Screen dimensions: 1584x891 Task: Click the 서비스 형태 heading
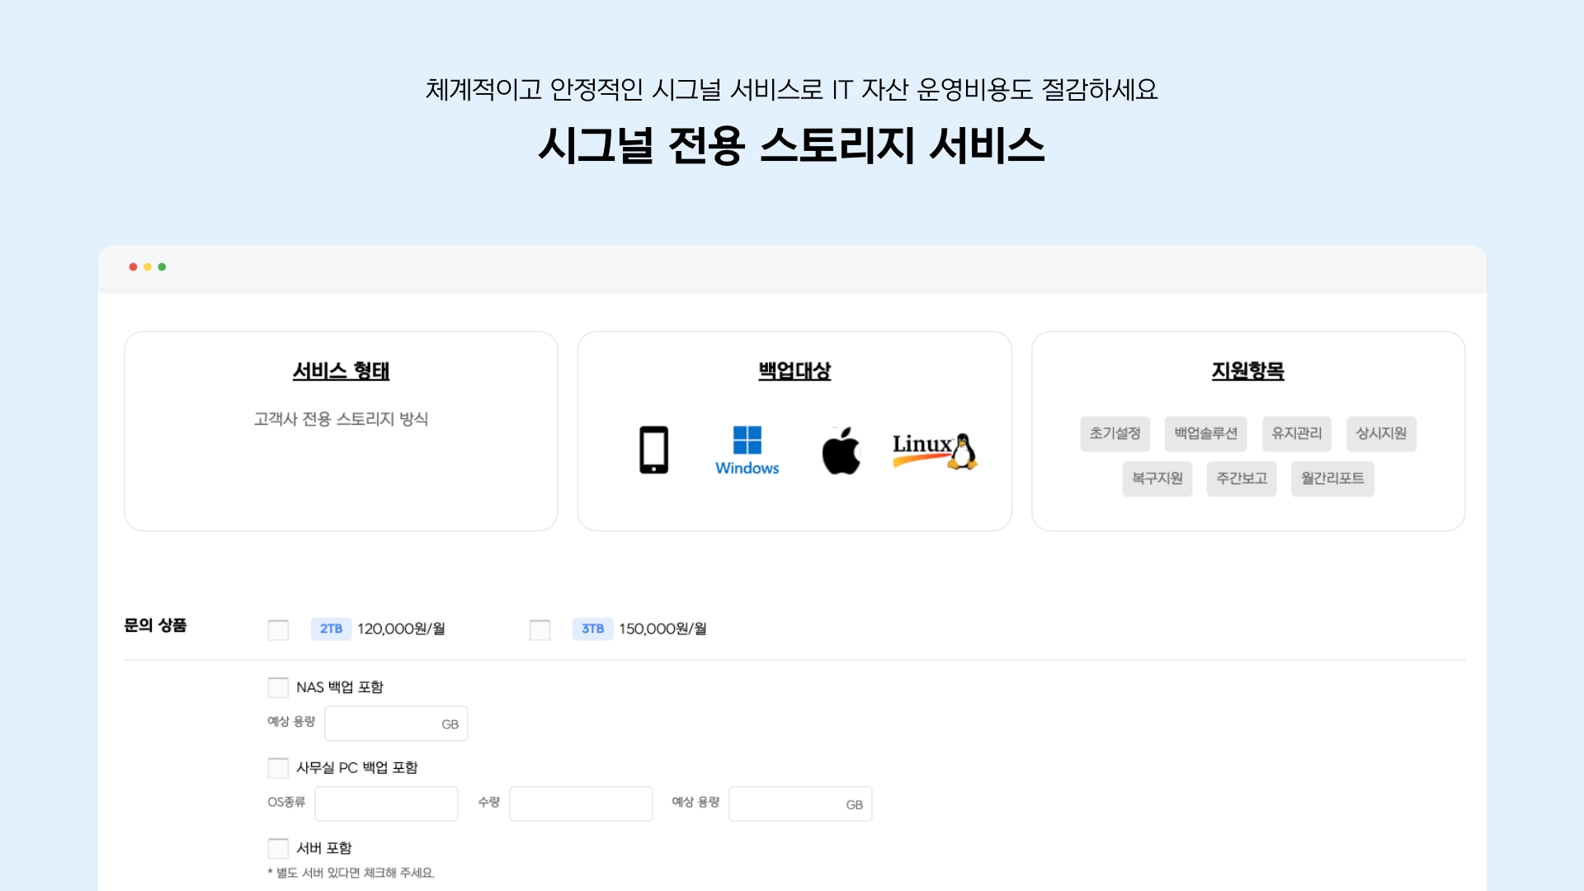341,371
